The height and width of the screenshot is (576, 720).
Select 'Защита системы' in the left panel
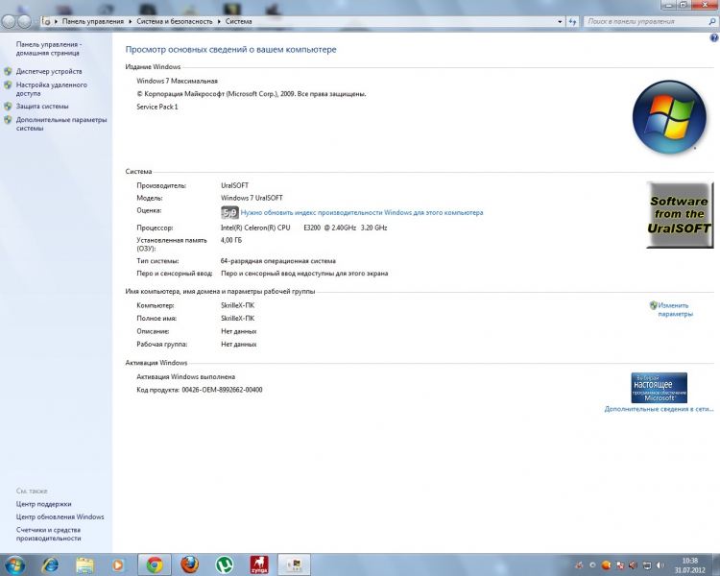tap(41, 107)
